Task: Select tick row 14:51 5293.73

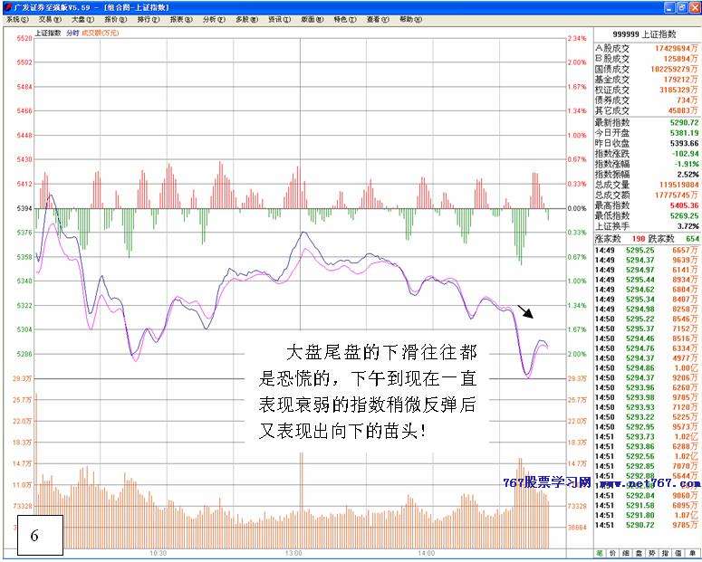Action: [x=647, y=436]
